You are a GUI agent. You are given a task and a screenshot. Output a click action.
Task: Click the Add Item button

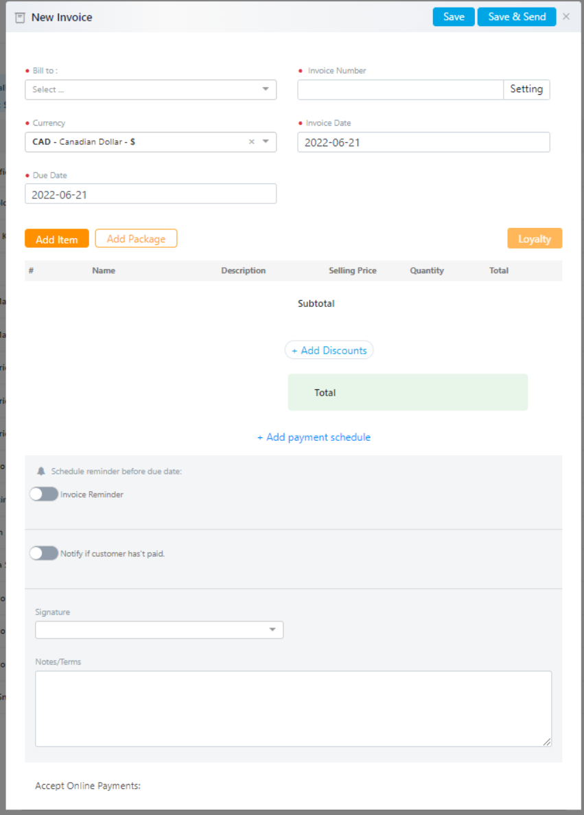tap(57, 239)
